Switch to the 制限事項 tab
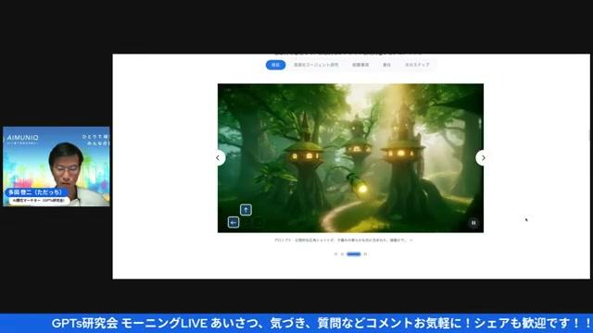This screenshot has height=333, width=593. (360, 65)
